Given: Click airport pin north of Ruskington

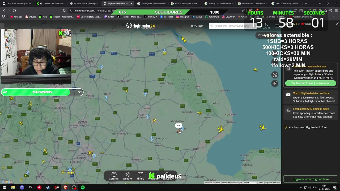Looking at the screenshot, I should click(x=152, y=138).
